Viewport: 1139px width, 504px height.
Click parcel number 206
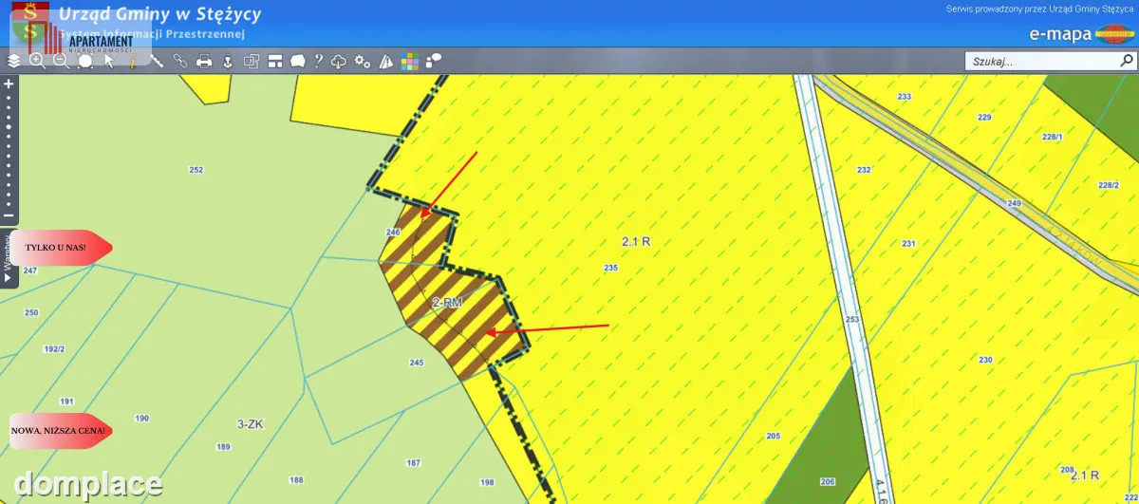click(x=828, y=482)
